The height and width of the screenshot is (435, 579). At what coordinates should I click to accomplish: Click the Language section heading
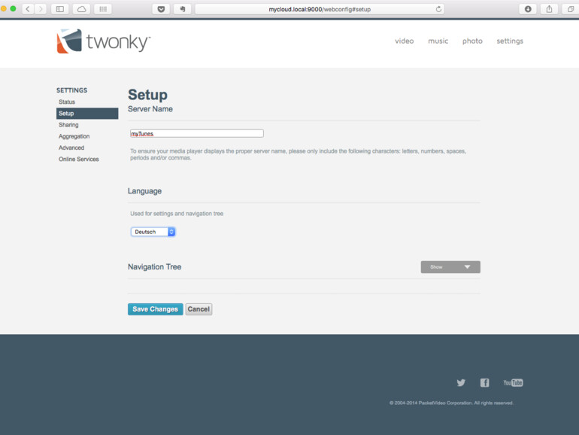[144, 191]
